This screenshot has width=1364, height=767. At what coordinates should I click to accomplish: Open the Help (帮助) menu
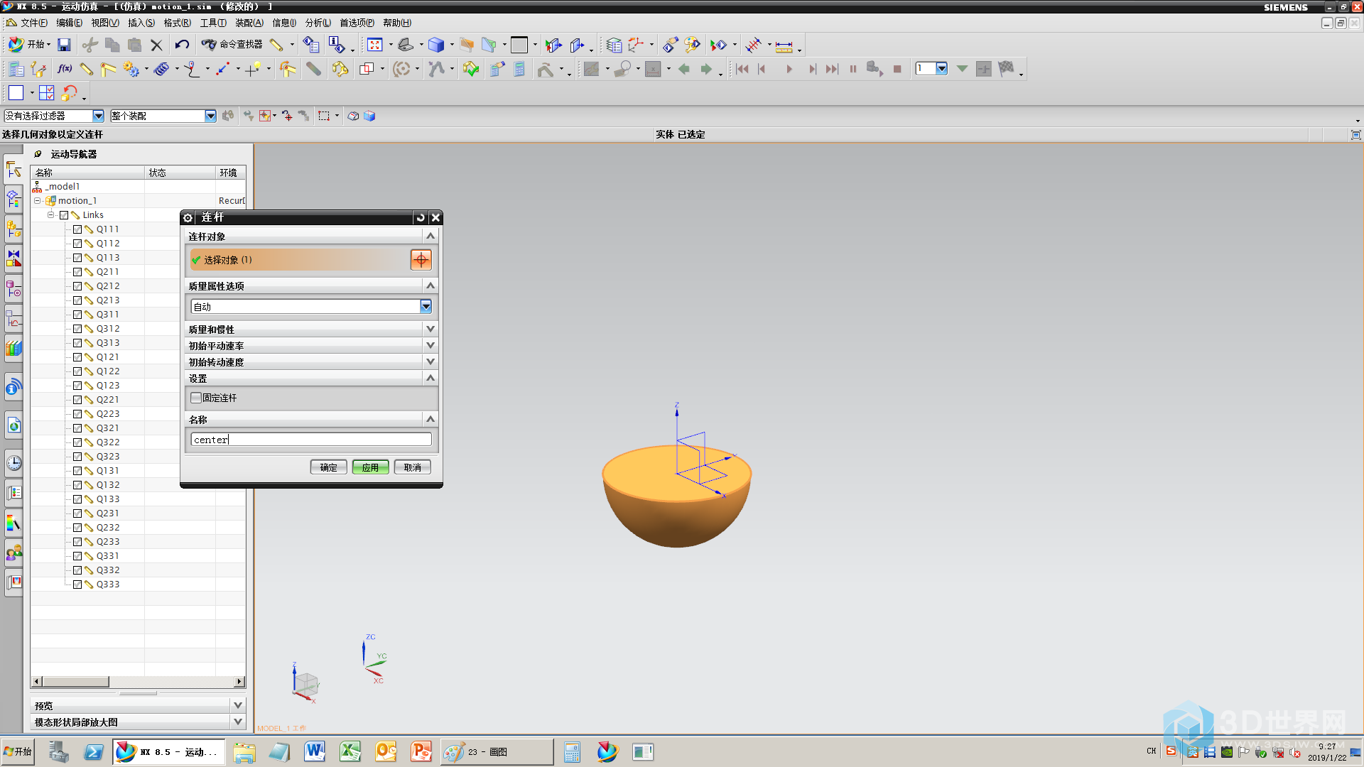[x=396, y=23]
